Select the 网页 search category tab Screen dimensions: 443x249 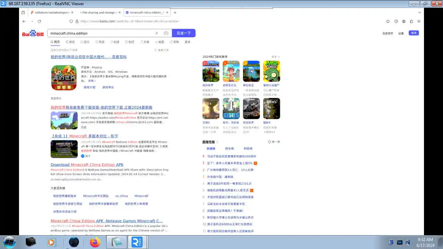[x=55, y=42]
